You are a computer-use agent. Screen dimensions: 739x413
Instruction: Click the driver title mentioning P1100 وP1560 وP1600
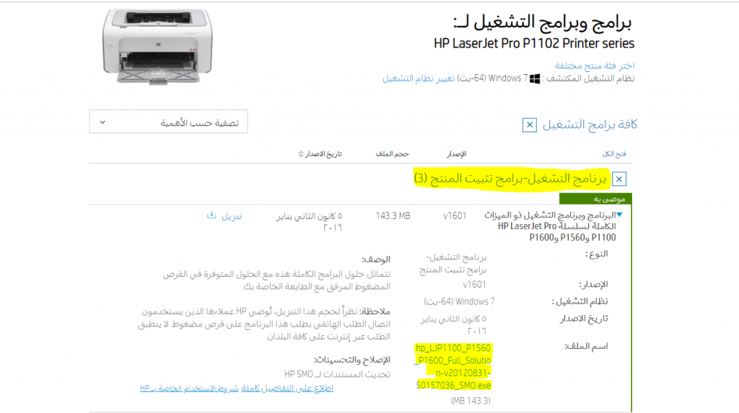coord(550,226)
